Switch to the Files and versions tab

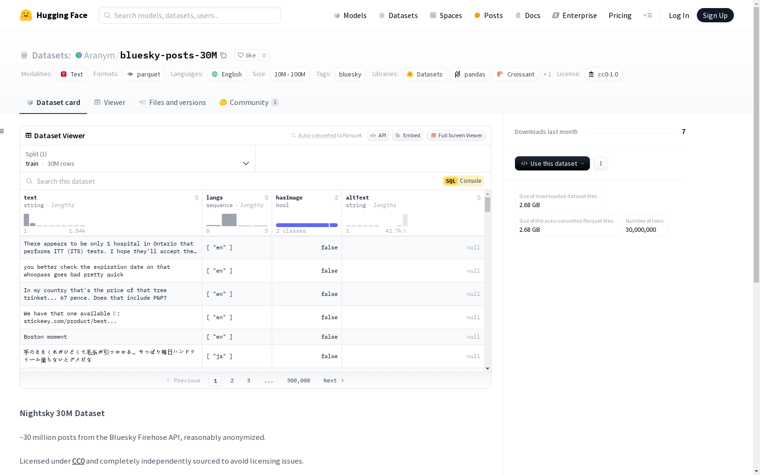coord(172,103)
